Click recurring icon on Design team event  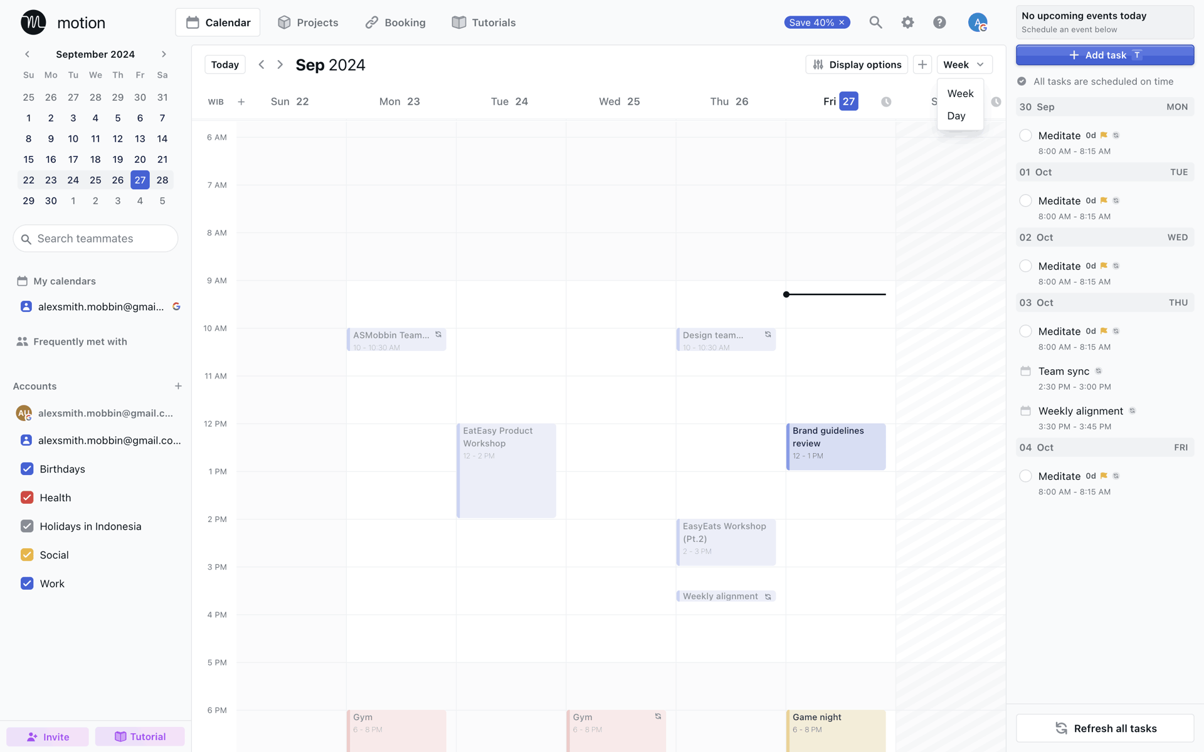[768, 335]
